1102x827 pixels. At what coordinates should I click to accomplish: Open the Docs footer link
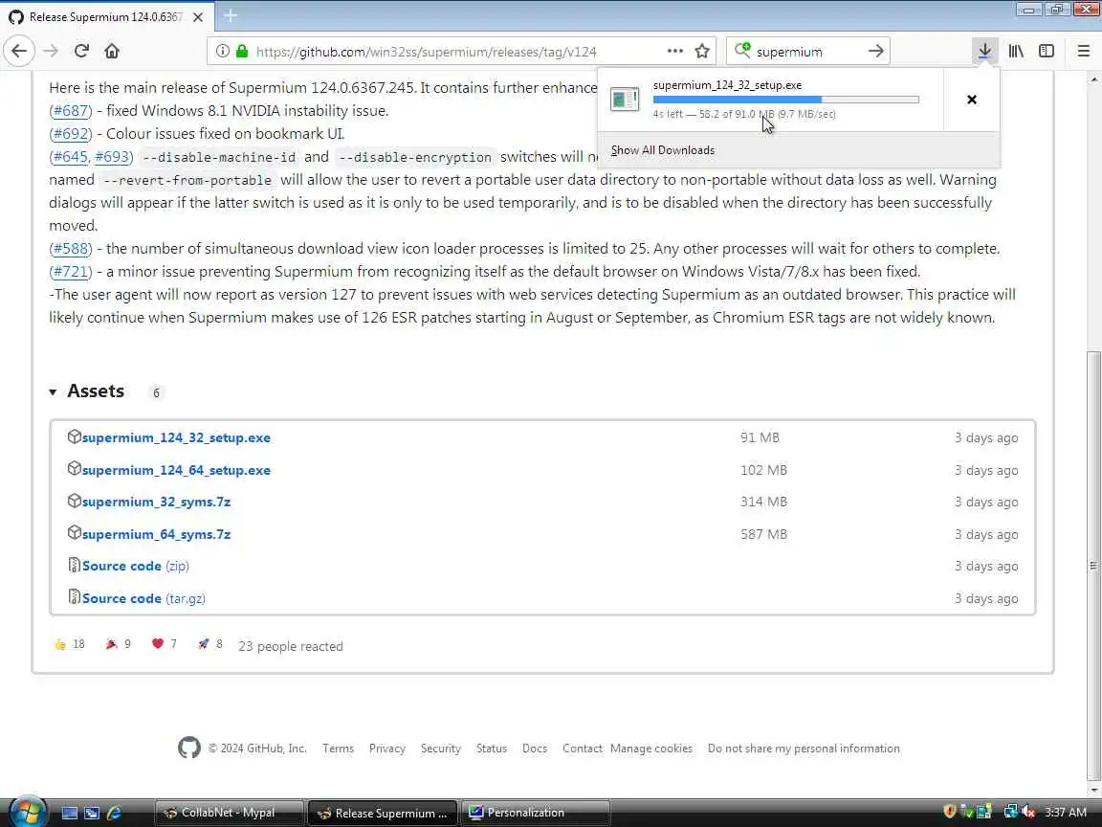point(534,749)
